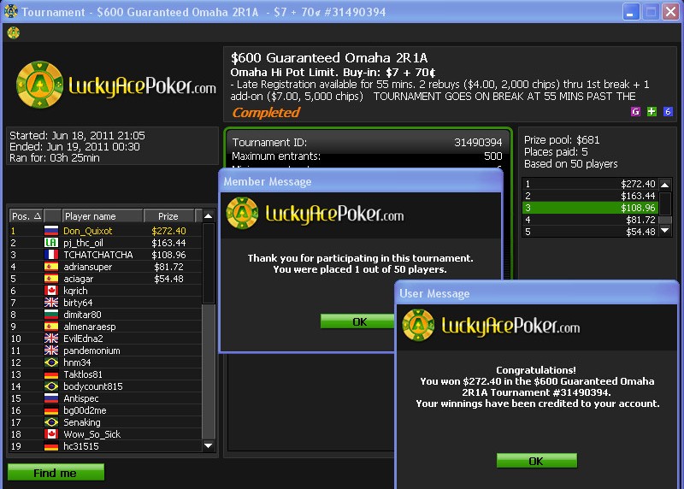The image size is (684, 489).
Task: Select player row adriansuper
Action: click(105, 267)
